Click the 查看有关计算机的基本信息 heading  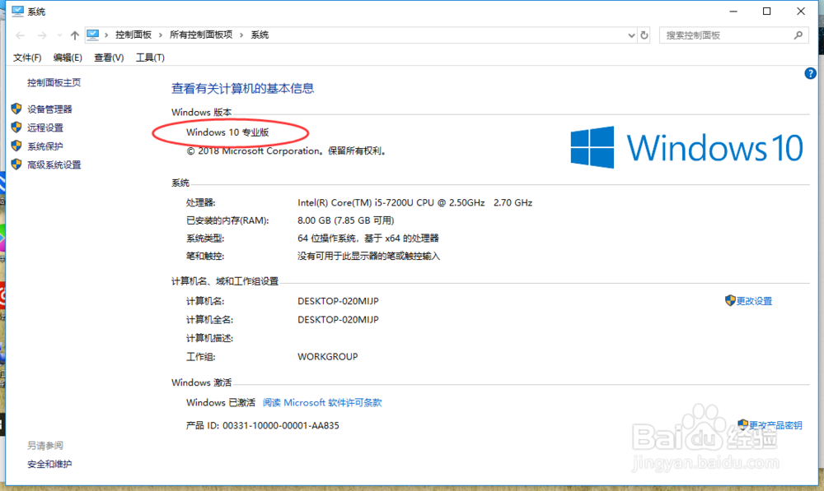pyautogui.click(x=242, y=89)
